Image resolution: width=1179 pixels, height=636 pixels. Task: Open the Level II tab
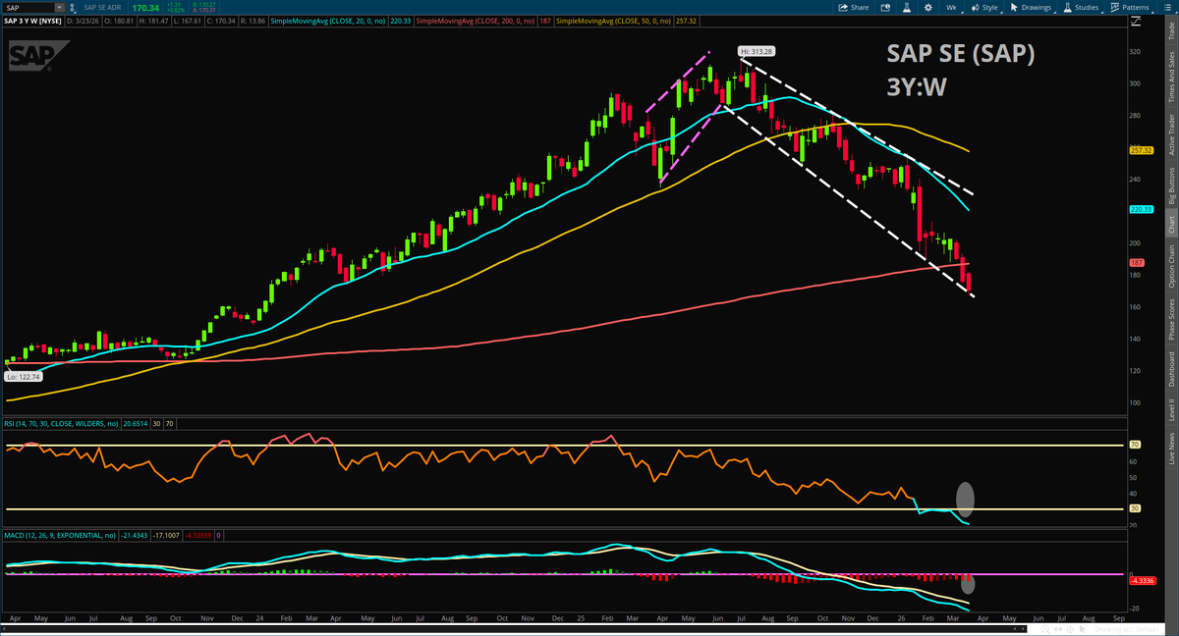tap(1170, 410)
